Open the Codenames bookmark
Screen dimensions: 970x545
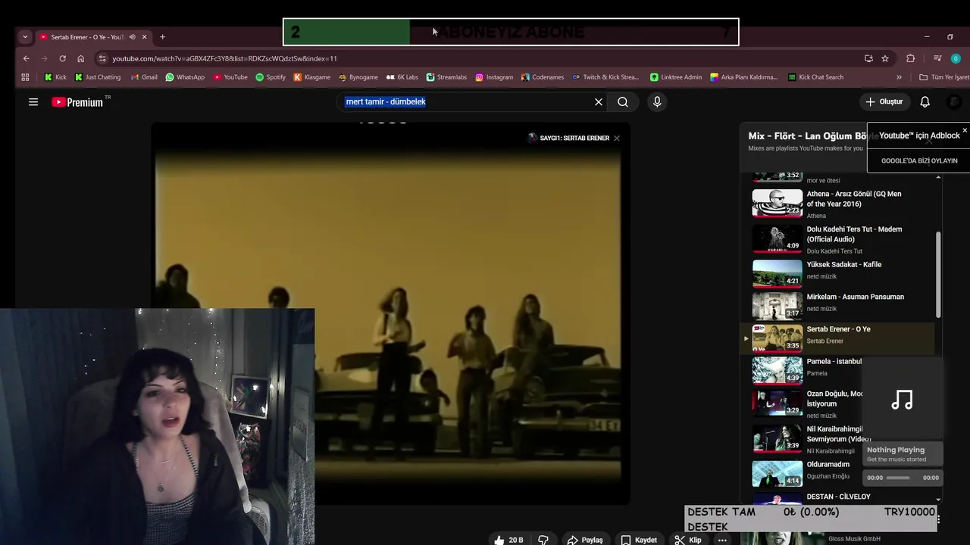(543, 77)
